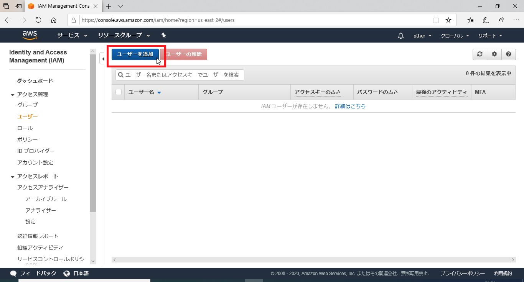Click the ユーザーの削除 button
Image resolution: width=524 pixels, height=282 pixels.
[x=184, y=54]
